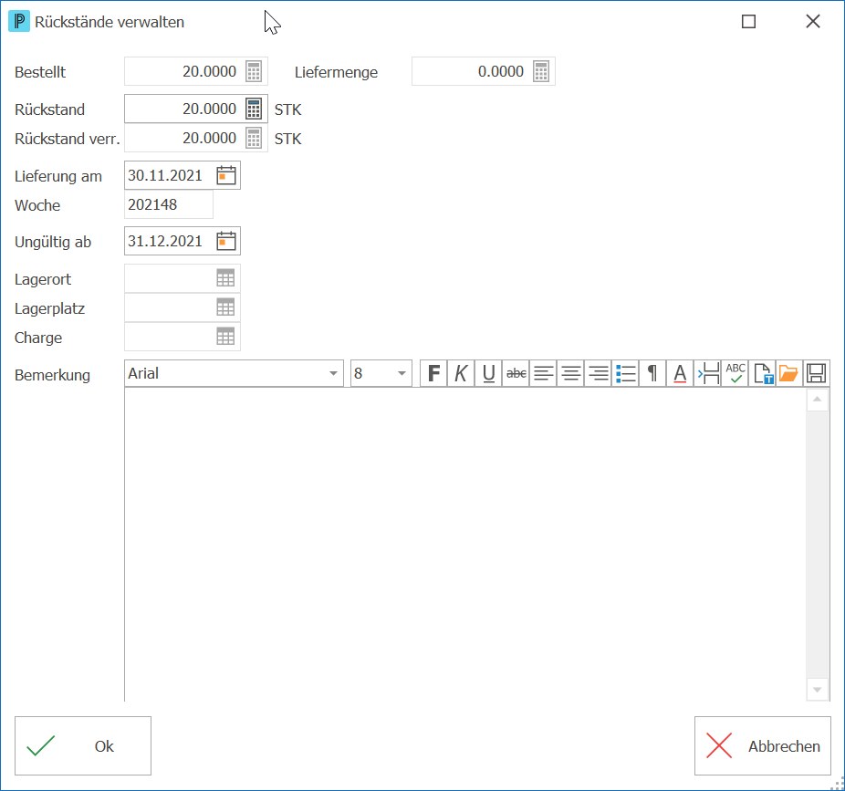Click into the Bemerkung text area
This screenshot has width=845, height=791.
point(465,545)
